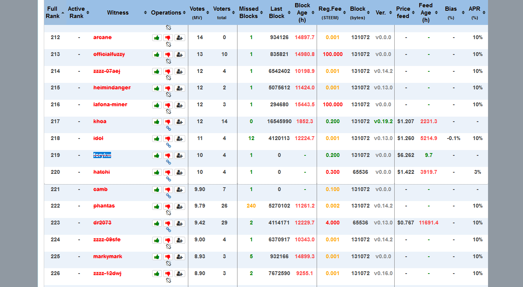The image size is (523, 287).
Task: Click thumbs-down icon for heimindanger
Action: coord(168,88)
